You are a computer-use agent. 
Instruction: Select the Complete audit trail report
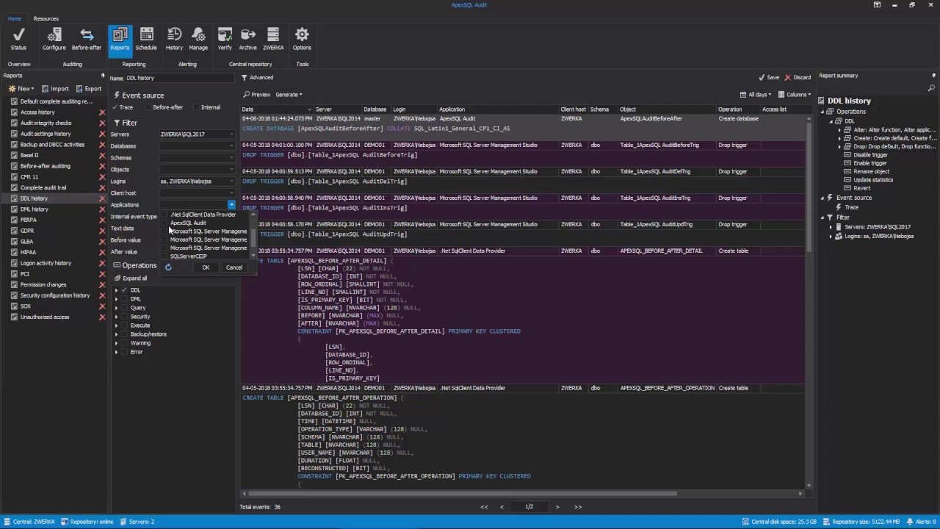point(43,187)
